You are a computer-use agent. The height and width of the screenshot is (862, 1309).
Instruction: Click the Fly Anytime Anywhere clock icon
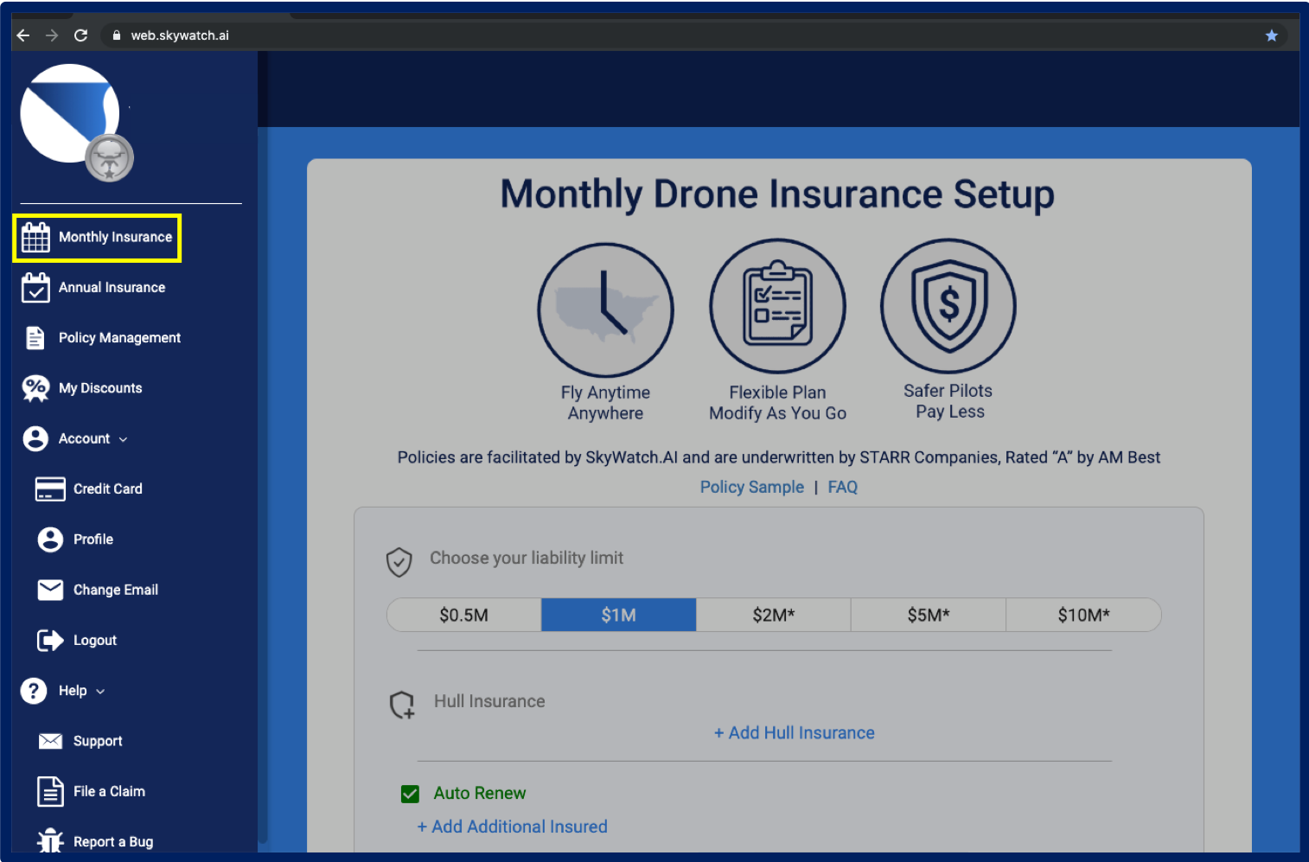(x=605, y=310)
